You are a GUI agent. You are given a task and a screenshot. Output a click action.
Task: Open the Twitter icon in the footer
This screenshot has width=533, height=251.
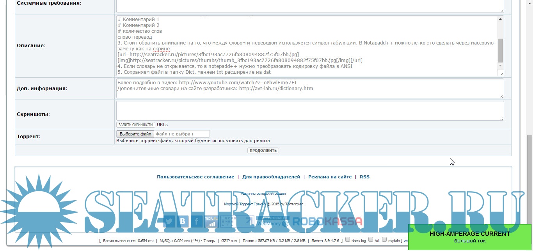169,221
